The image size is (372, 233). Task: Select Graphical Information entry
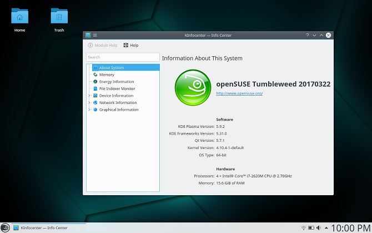119,110
